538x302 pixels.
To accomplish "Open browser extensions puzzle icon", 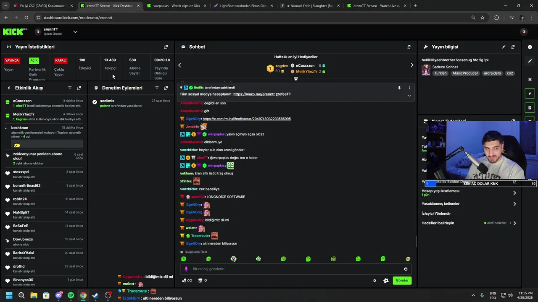I will [497, 18].
